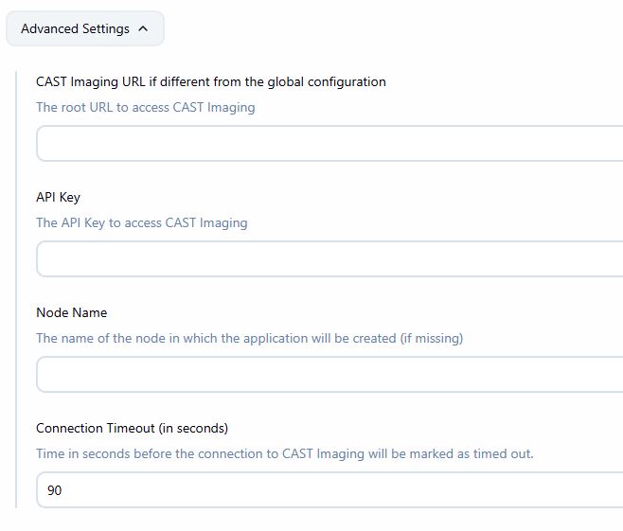Click the chevron arrow beside Advanced Settings
The width and height of the screenshot is (623, 531).
pos(143,28)
